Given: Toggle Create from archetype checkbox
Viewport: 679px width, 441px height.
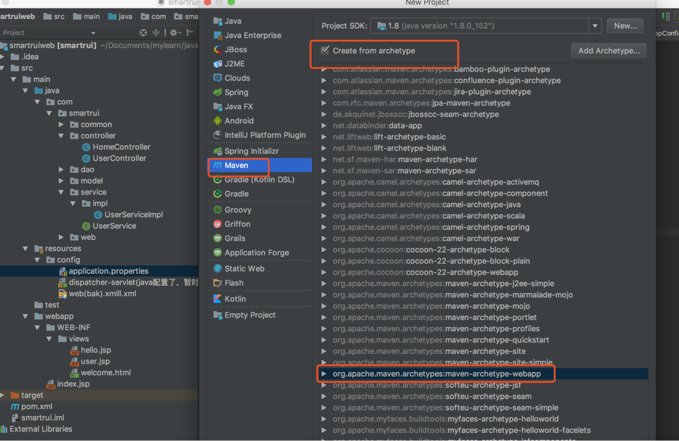Looking at the screenshot, I should 325,51.
